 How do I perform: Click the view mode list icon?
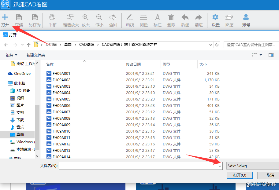(254, 55)
